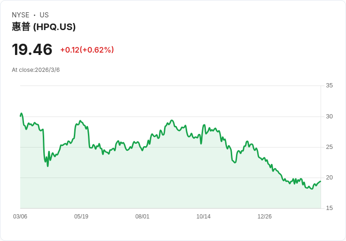The image size is (346, 241).
Task: Click the 35 price axis label
Action: [x=330, y=86]
